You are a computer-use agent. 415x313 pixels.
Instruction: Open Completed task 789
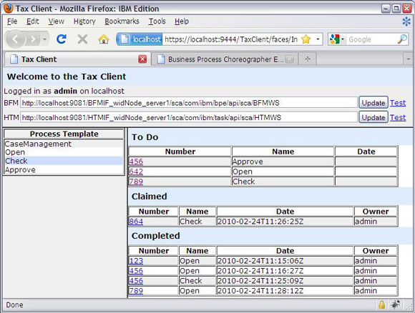[136, 291]
